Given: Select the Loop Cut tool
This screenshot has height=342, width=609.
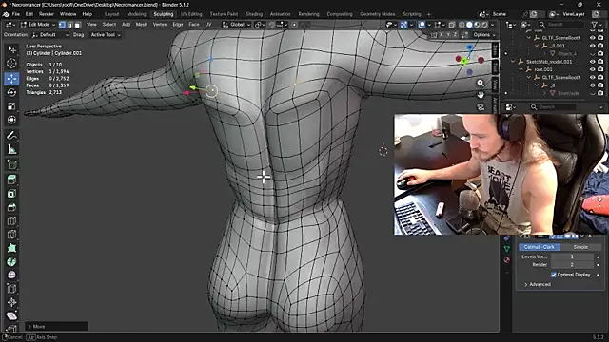Looking at the screenshot, I should (11, 220).
